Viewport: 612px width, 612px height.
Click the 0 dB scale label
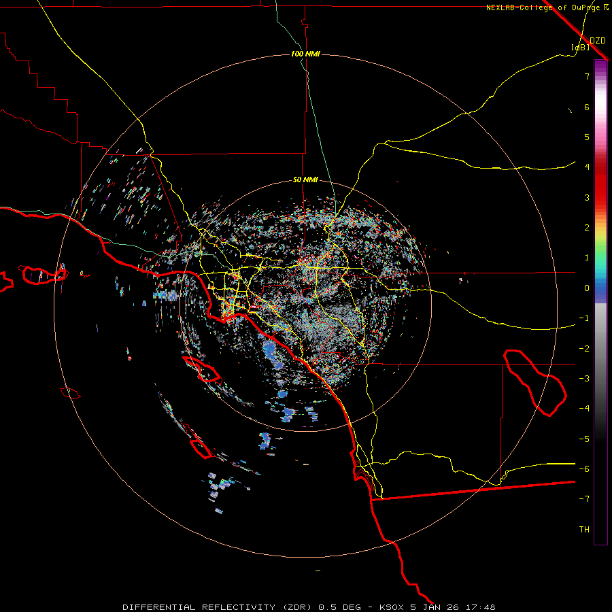pyautogui.click(x=587, y=288)
